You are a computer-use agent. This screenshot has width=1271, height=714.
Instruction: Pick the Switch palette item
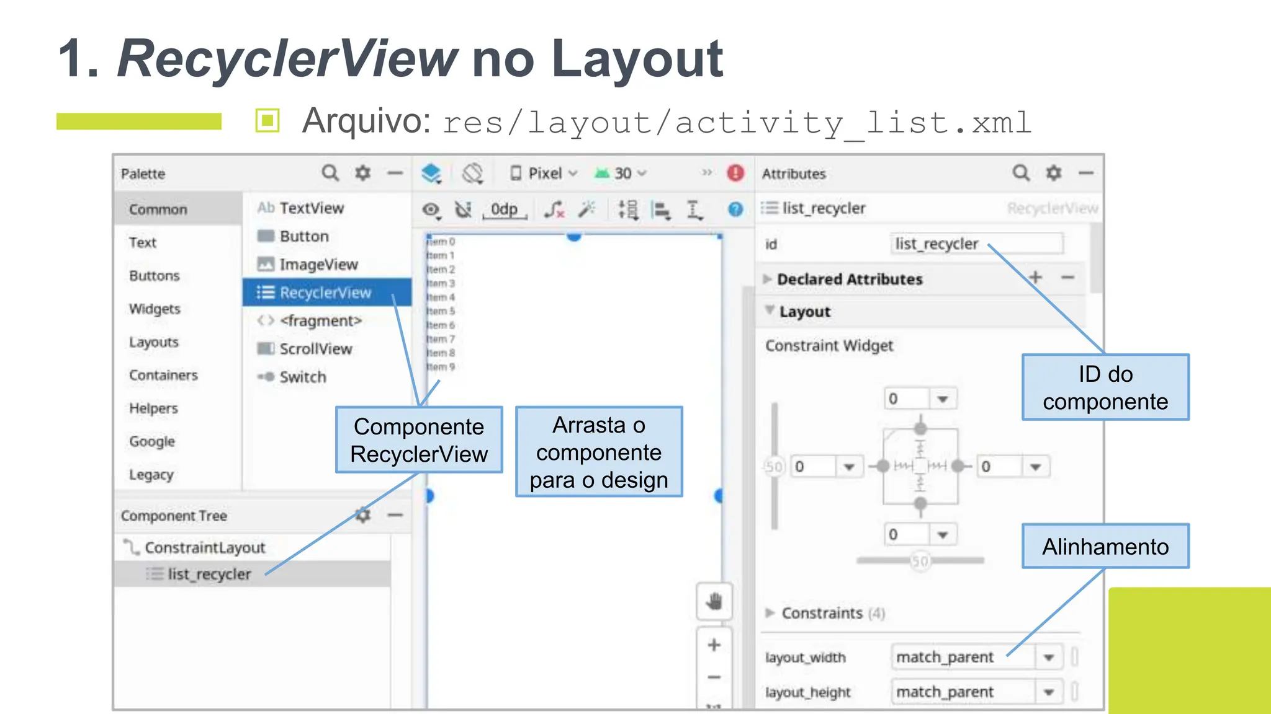327,377
